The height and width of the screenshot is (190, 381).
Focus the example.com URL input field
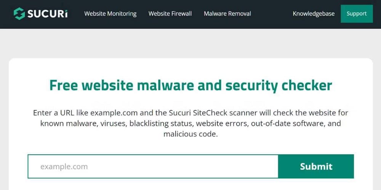(152, 166)
